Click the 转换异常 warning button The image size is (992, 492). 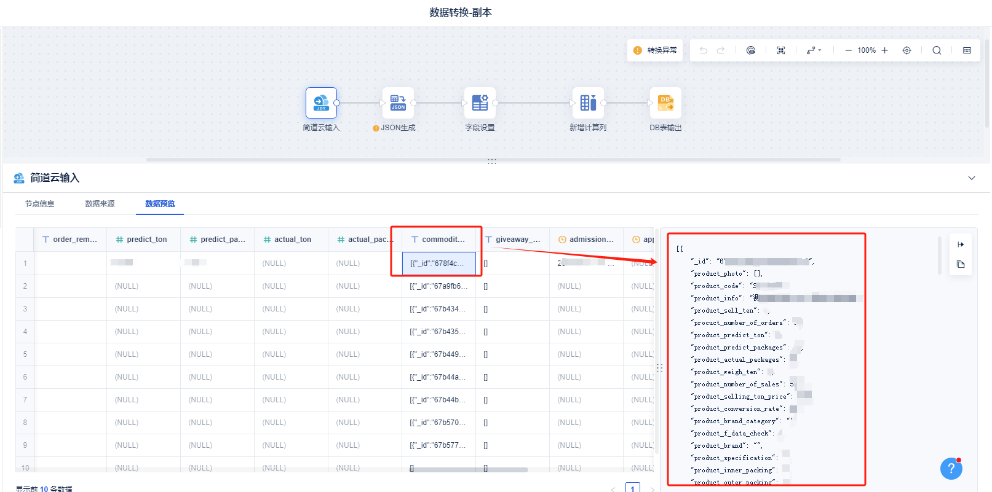(655, 50)
